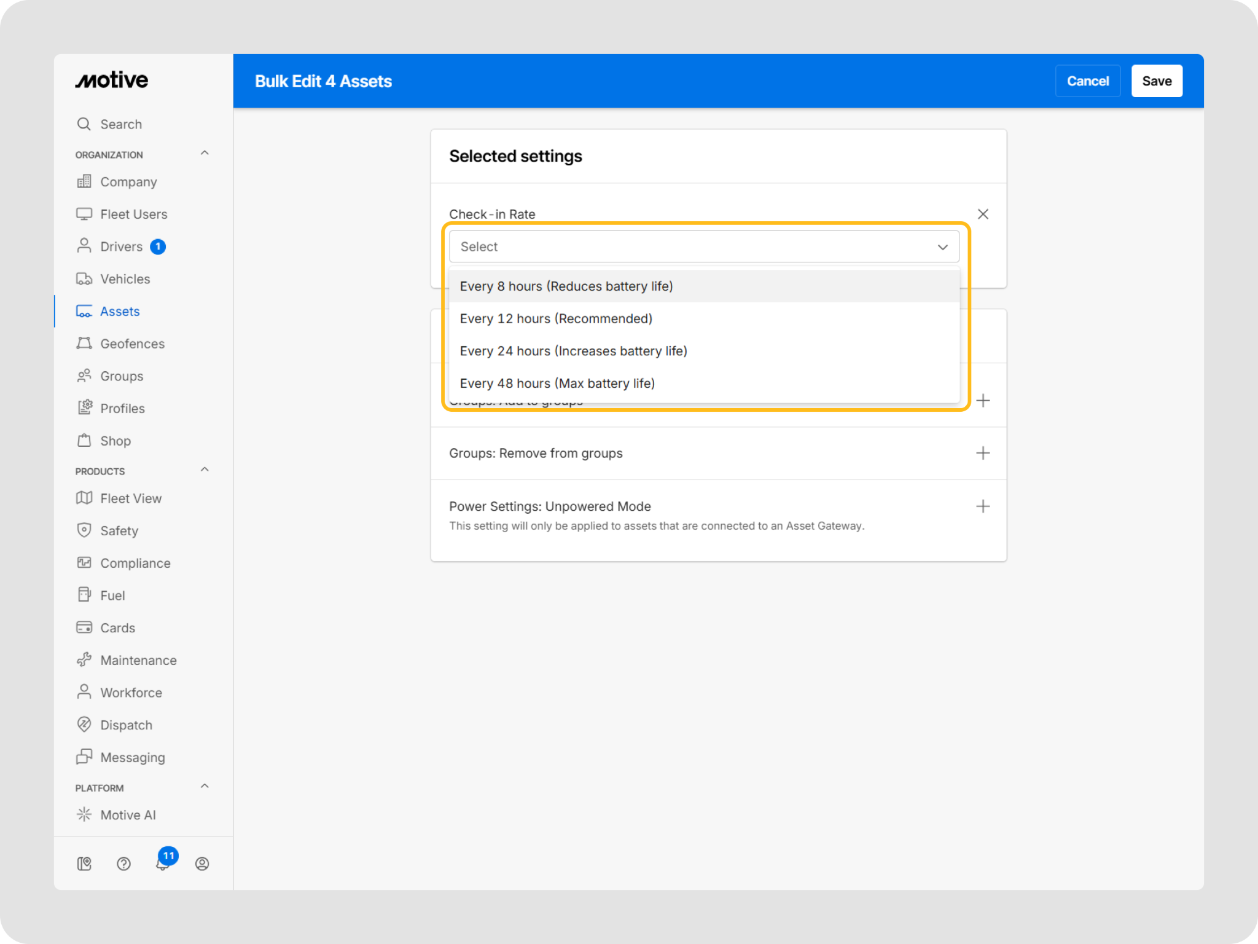Add the Power Settings: Unpowered Mode setting

tap(983, 506)
